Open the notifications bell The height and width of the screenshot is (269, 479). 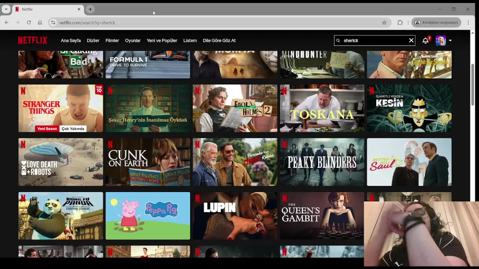[425, 40]
